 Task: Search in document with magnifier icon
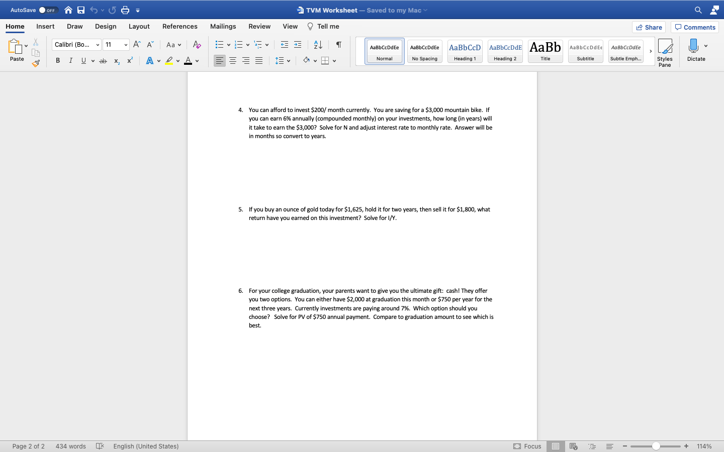click(x=698, y=10)
